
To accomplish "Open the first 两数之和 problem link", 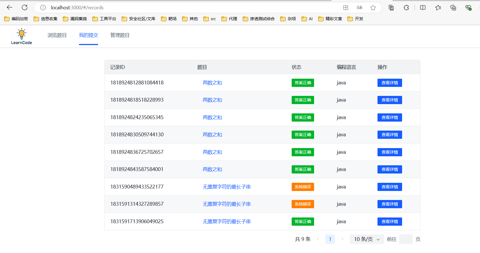I will 212,83.
